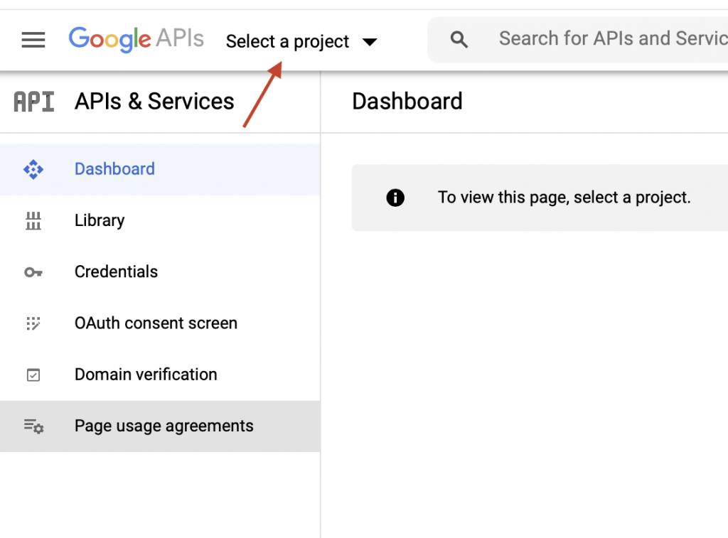Go to Library in the sidebar
The image size is (728, 538).
click(160, 220)
